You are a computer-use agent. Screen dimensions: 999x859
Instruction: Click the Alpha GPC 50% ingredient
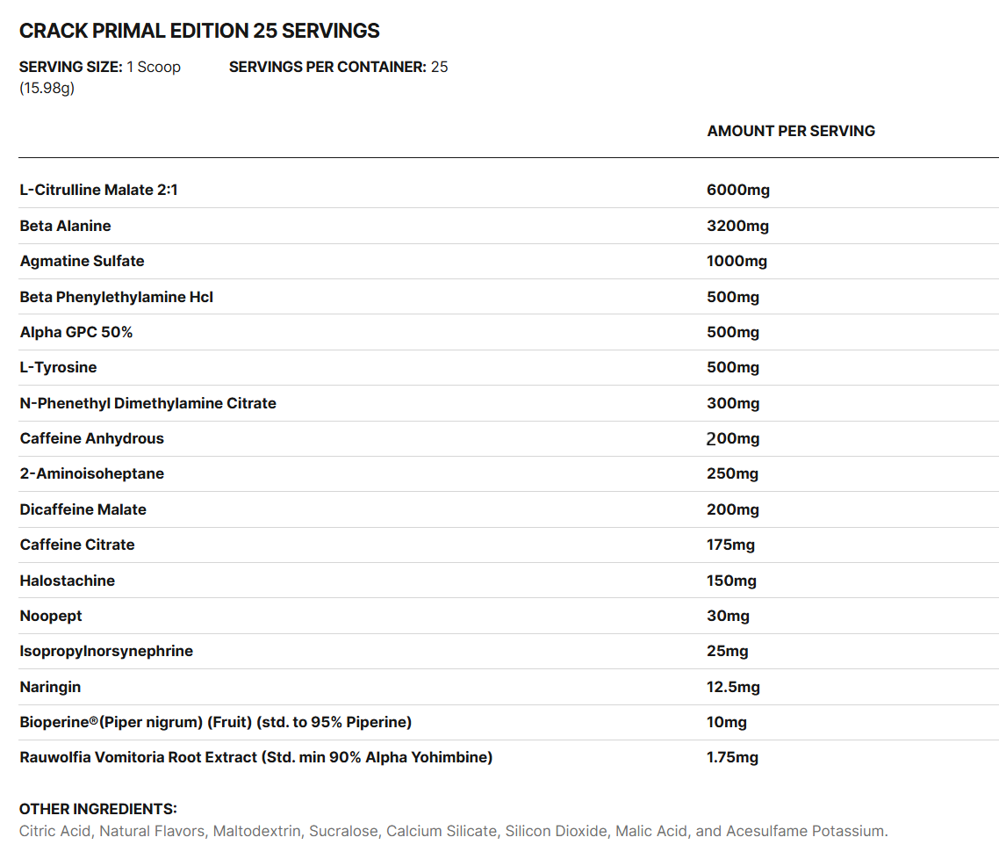(x=76, y=332)
